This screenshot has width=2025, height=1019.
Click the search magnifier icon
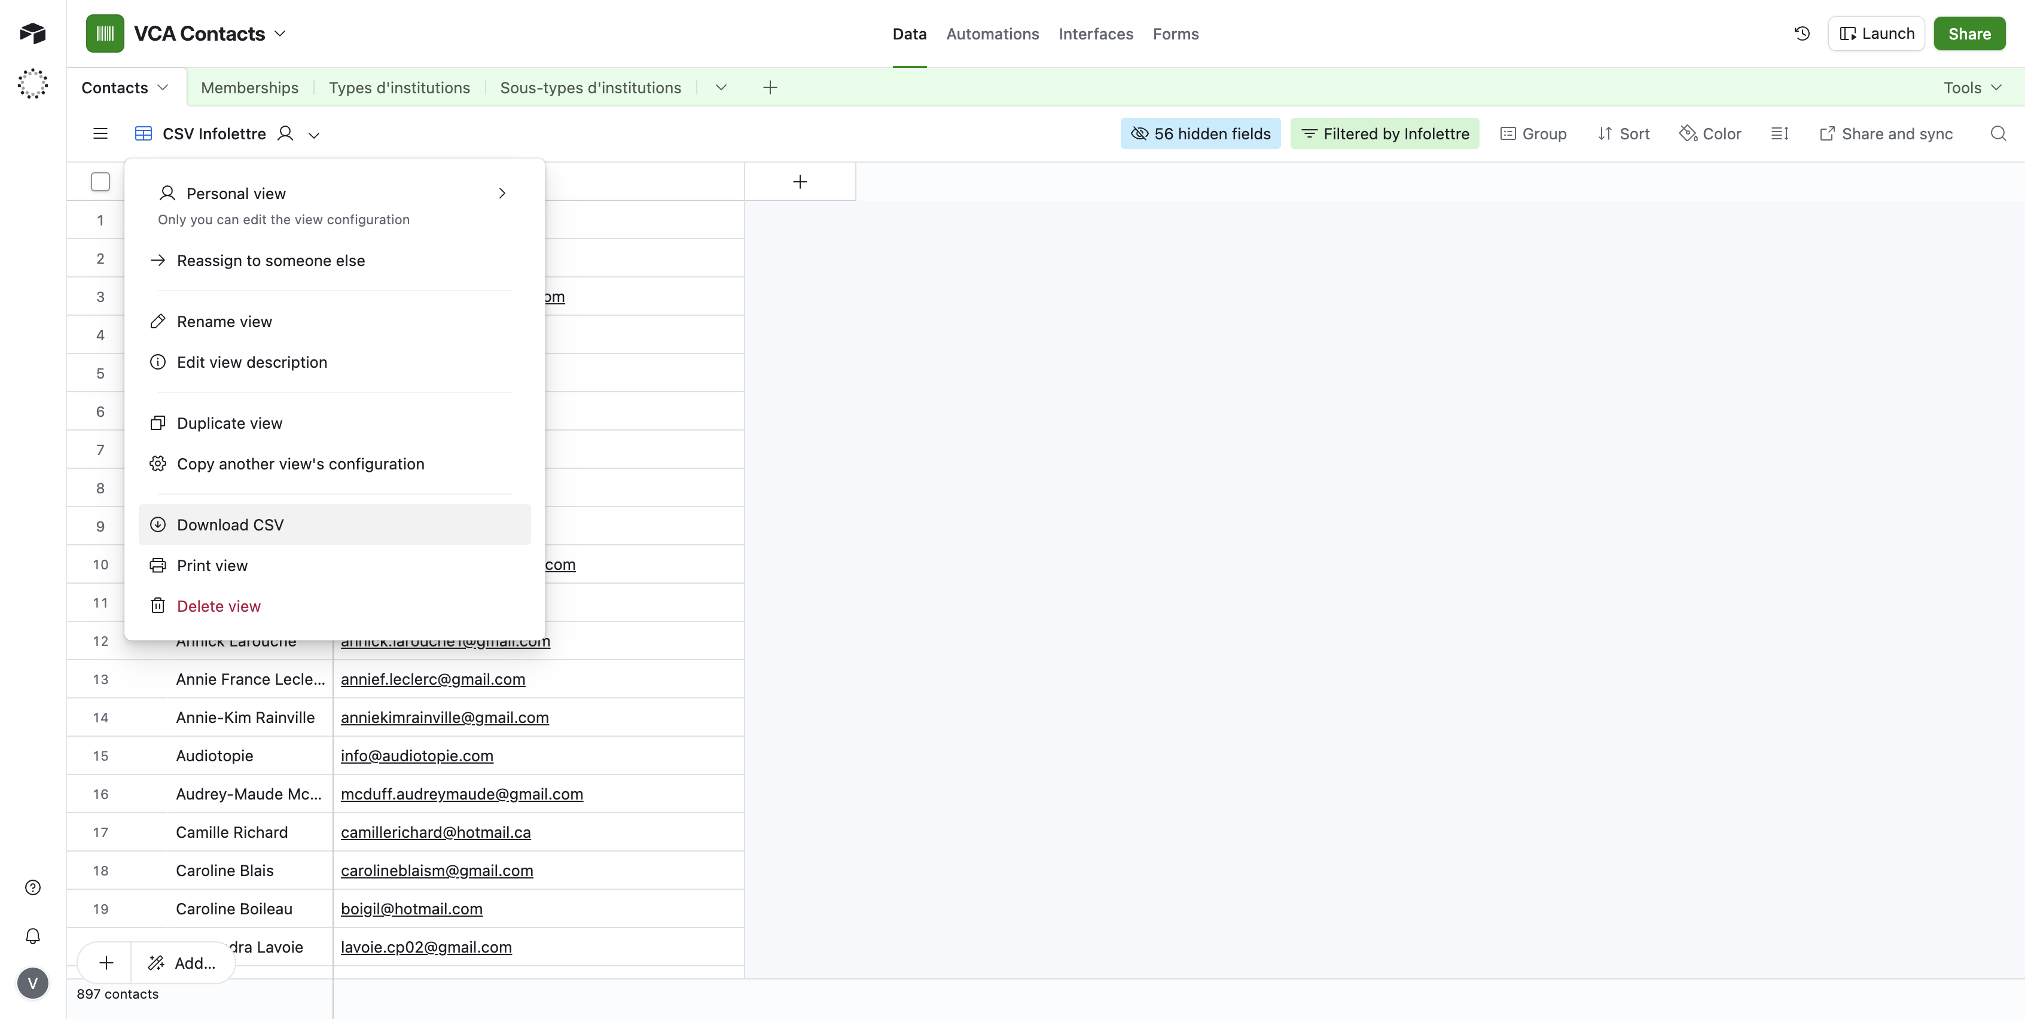[x=1997, y=134]
